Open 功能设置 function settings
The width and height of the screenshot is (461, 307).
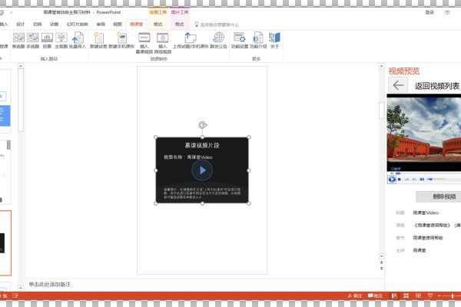tap(240, 41)
